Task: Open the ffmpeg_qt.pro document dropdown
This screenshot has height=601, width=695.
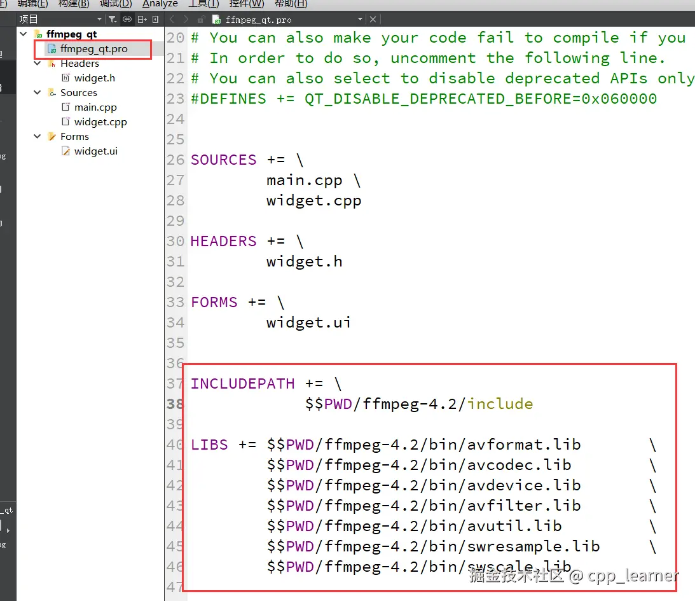Action: tap(360, 20)
